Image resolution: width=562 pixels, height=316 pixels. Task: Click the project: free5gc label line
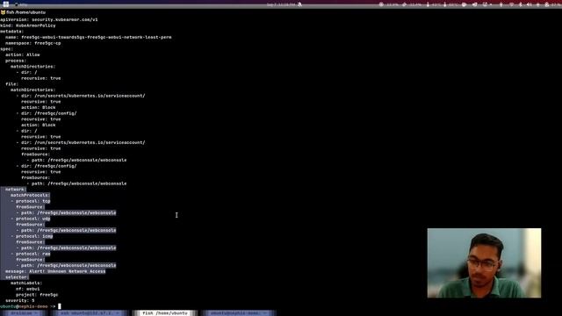[37, 295]
